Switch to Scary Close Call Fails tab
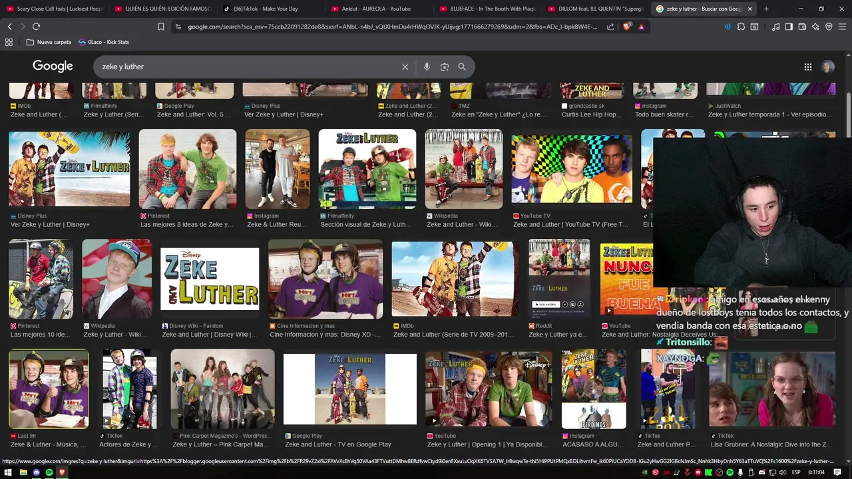The width and height of the screenshot is (852, 479). point(55,9)
